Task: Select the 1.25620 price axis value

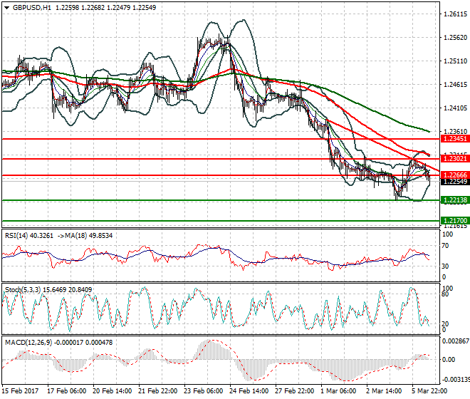Action: point(455,38)
